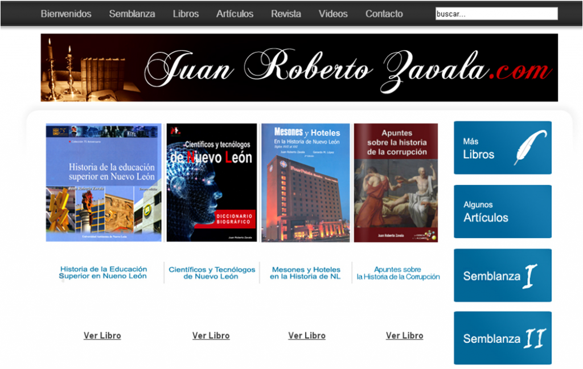Open the Mesones y Hoteles book cover
This screenshot has width=583, height=369.
[305, 183]
